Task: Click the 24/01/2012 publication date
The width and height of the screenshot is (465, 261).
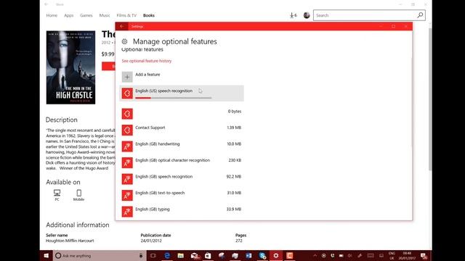Action: pos(151,241)
